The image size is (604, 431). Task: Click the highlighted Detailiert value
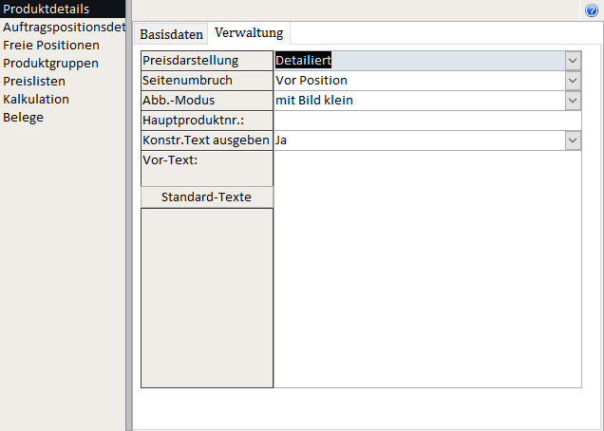(303, 61)
